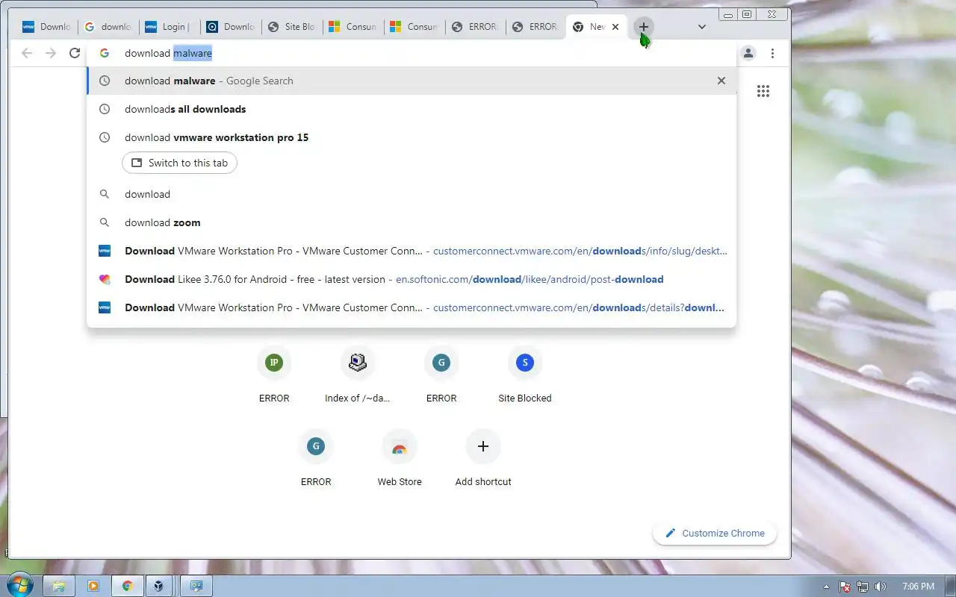Switch to the VMware Login tab

pos(169,27)
